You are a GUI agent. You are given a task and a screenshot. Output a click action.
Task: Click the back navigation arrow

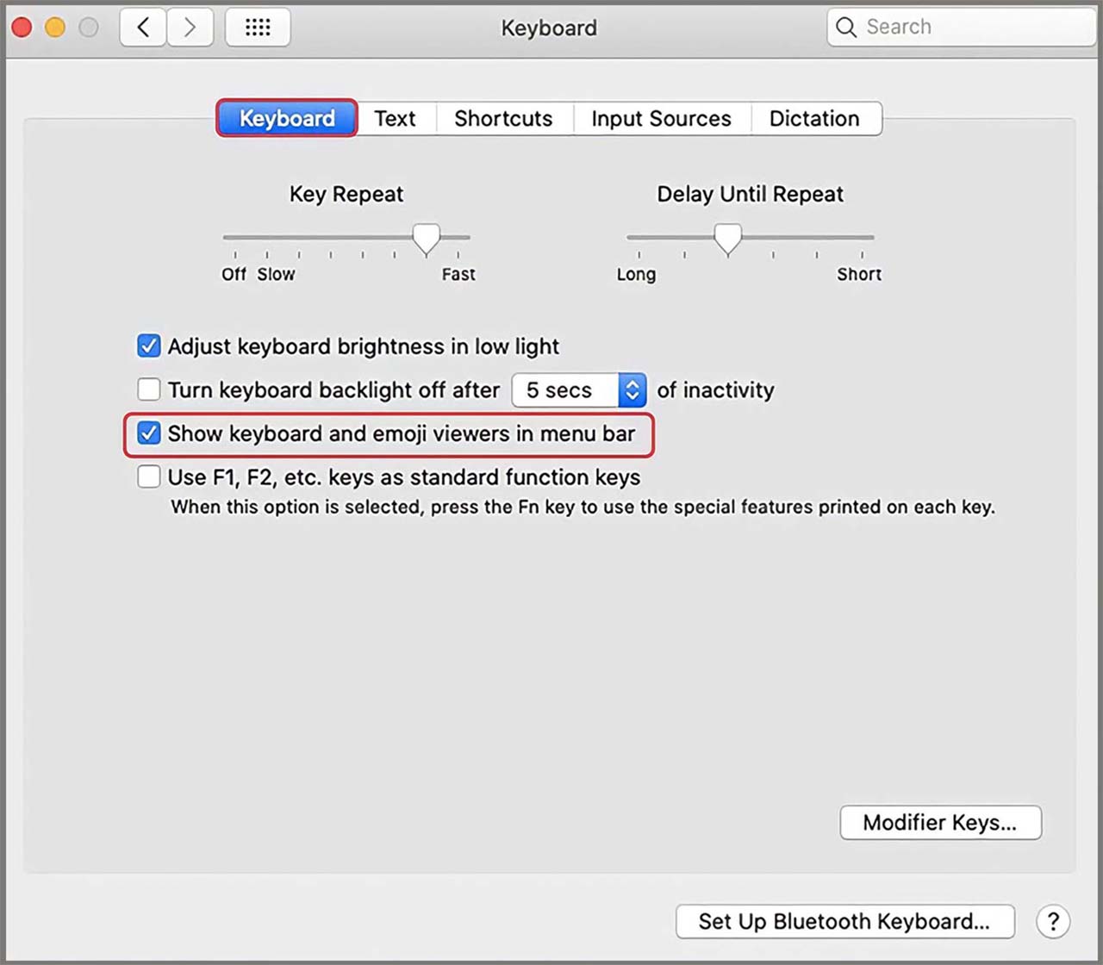point(142,27)
